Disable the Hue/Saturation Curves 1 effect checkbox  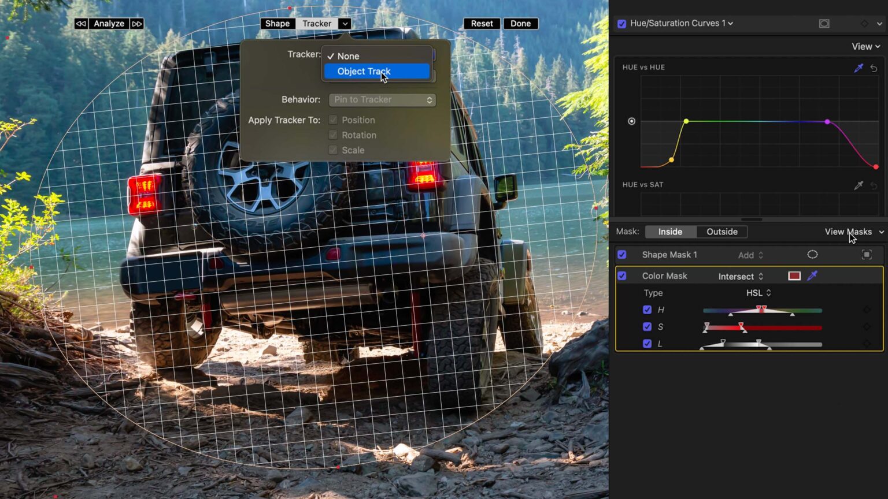[622, 23]
